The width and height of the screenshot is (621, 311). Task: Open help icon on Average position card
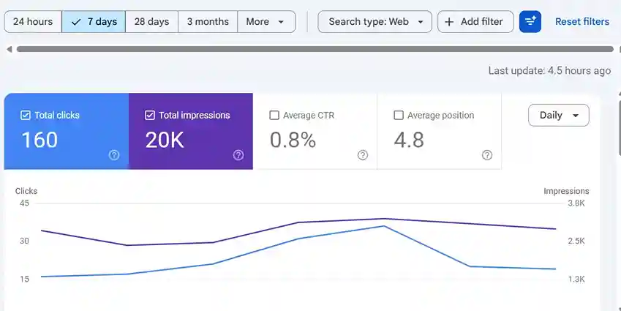(x=487, y=155)
